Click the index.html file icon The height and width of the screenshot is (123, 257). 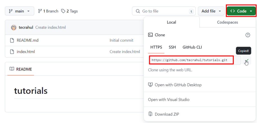[12, 52]
